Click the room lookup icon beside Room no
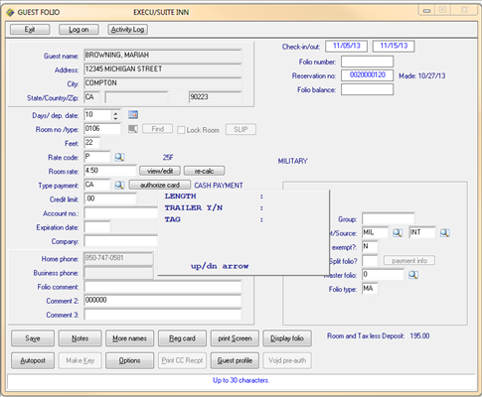The height and width of the screenshot is (397, 482). pos(133,129)
